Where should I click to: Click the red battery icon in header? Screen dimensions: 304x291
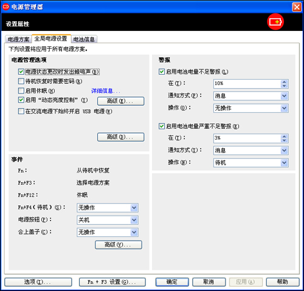tap(275, 22)
